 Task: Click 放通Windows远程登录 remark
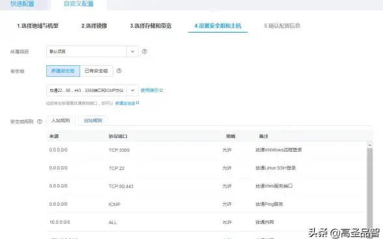(279, 150)
